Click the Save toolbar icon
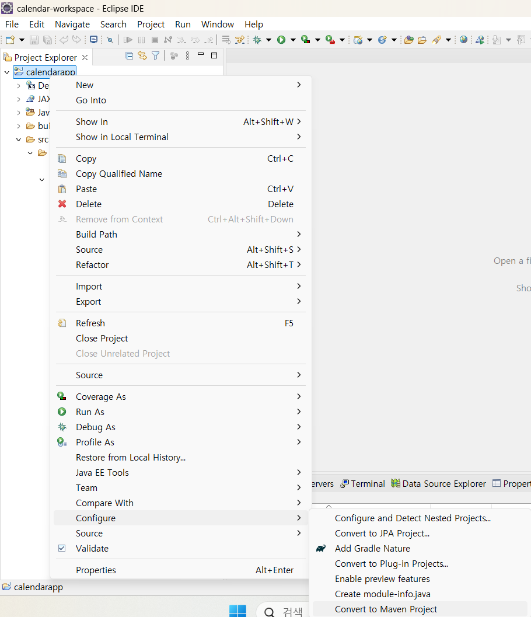This screenshot has height=617, width=531. (34, 40)
